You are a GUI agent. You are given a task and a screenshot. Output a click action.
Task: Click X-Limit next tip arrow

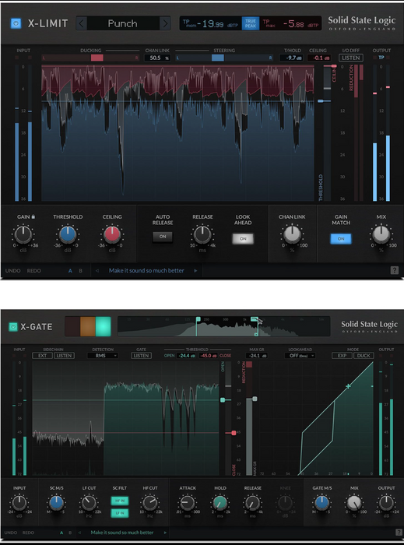point(195,270)
